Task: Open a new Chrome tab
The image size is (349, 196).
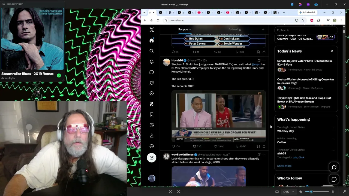Action: point(284,13)
